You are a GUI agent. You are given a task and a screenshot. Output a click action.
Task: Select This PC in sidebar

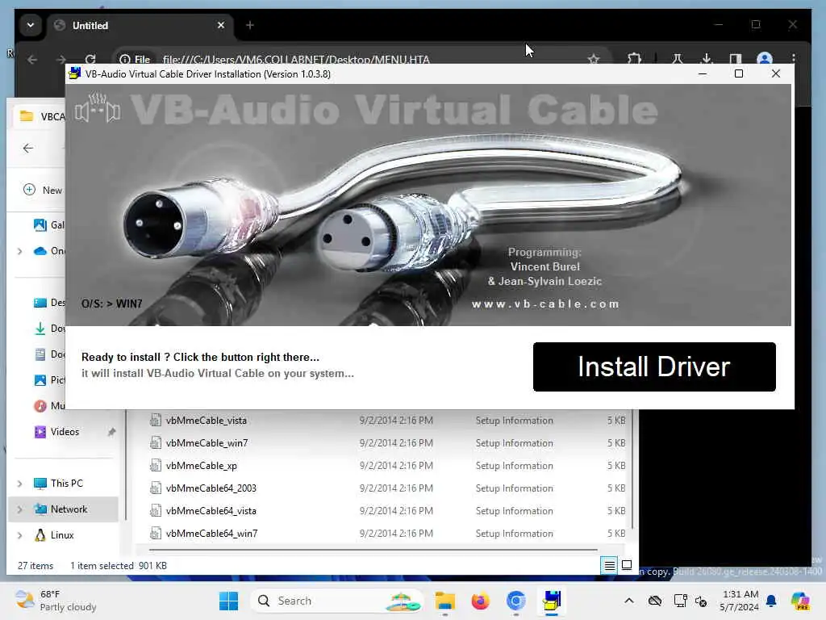pyautogui.click(x=58, y=483)
